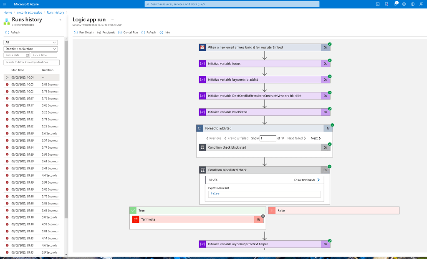The image size is (427, 259).
Task: Click the Pick a time field
Action: (x=44, y=55)
